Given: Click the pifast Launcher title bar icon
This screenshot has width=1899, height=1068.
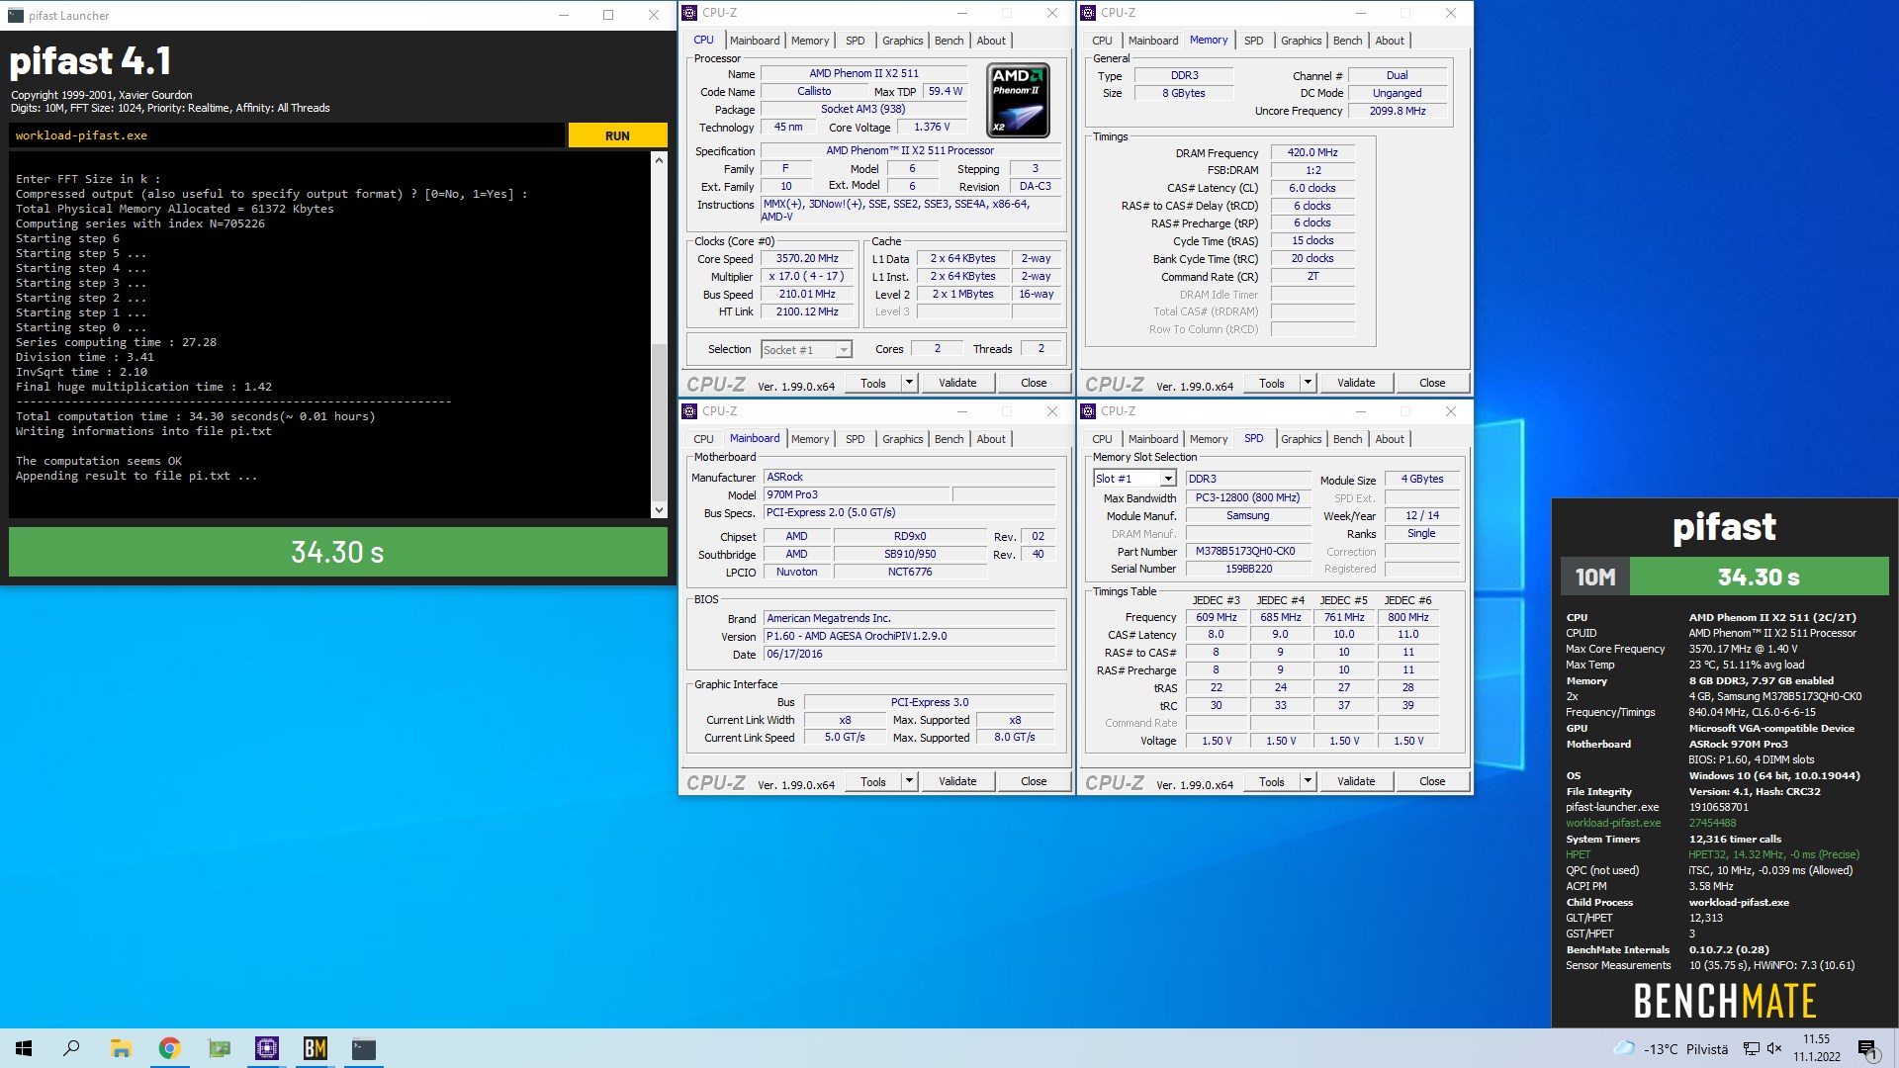Looking at the screenshot, I should 15,15.
